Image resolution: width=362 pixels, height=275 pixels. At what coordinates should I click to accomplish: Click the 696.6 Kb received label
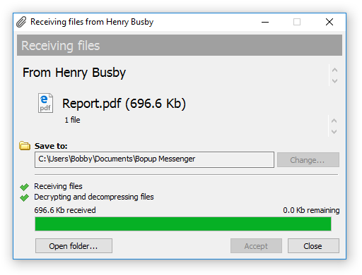pyautogui.click(x=65, y=210)
